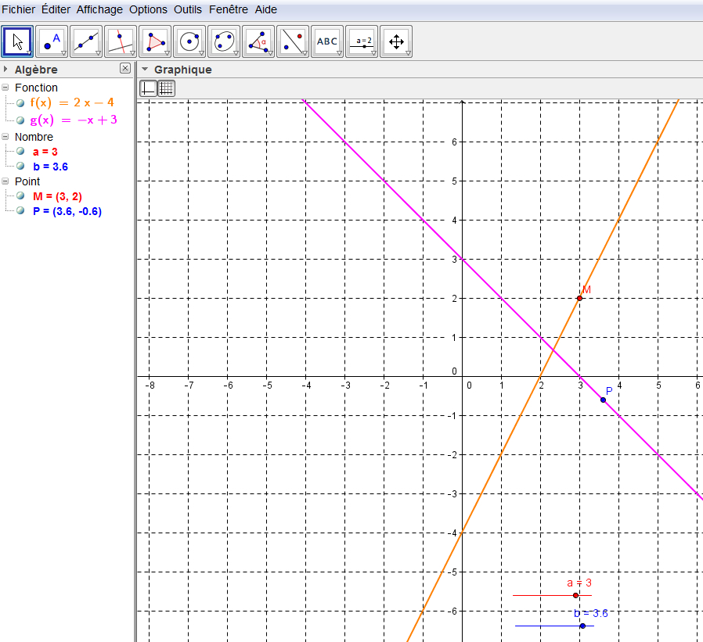Select the Circle with Center tool
Viewport: 703px width, 642px height.
(189, 41)
